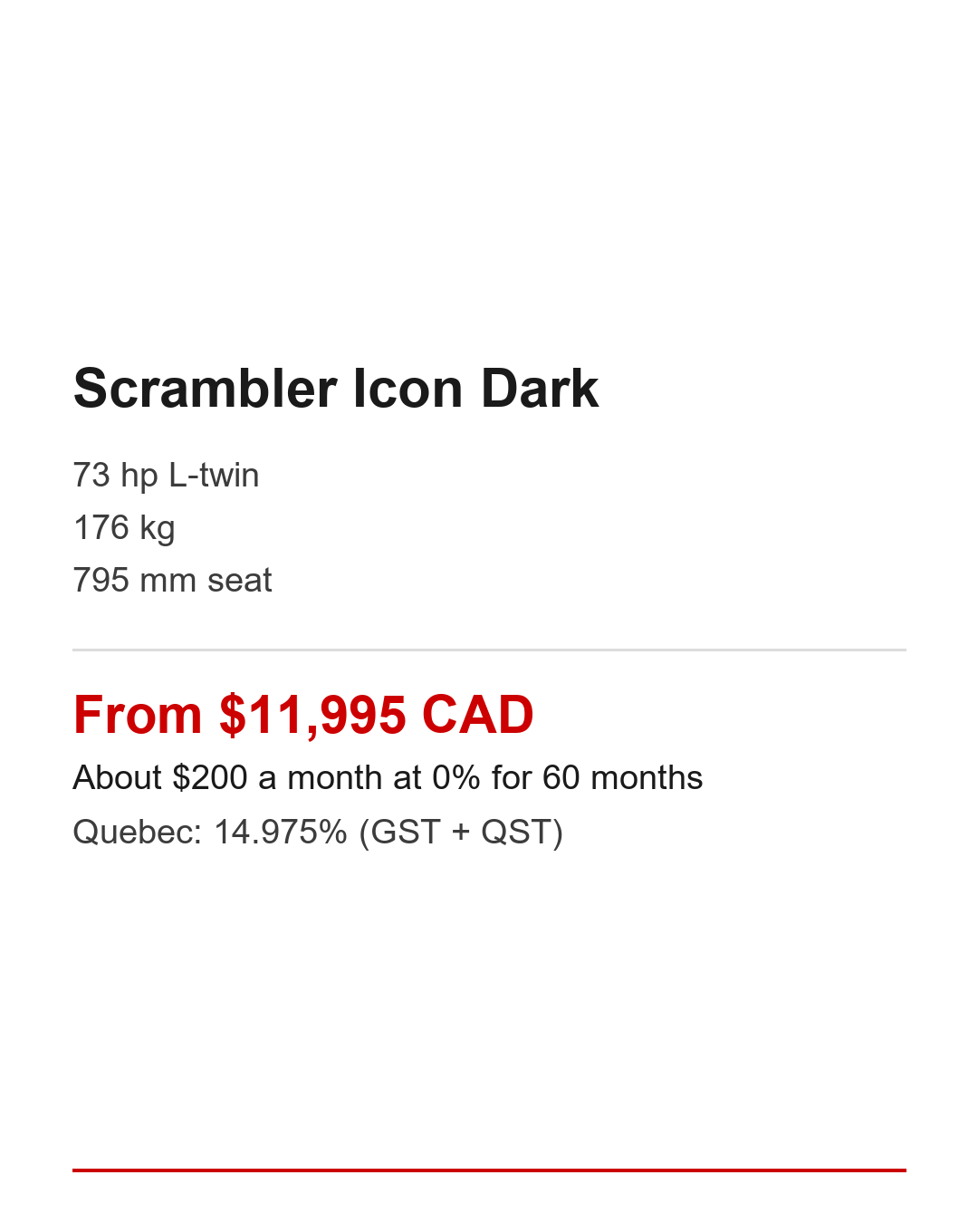Click the $11,995 amount in the price
This screenshot has width=978, height=1223.
(312, 715)
